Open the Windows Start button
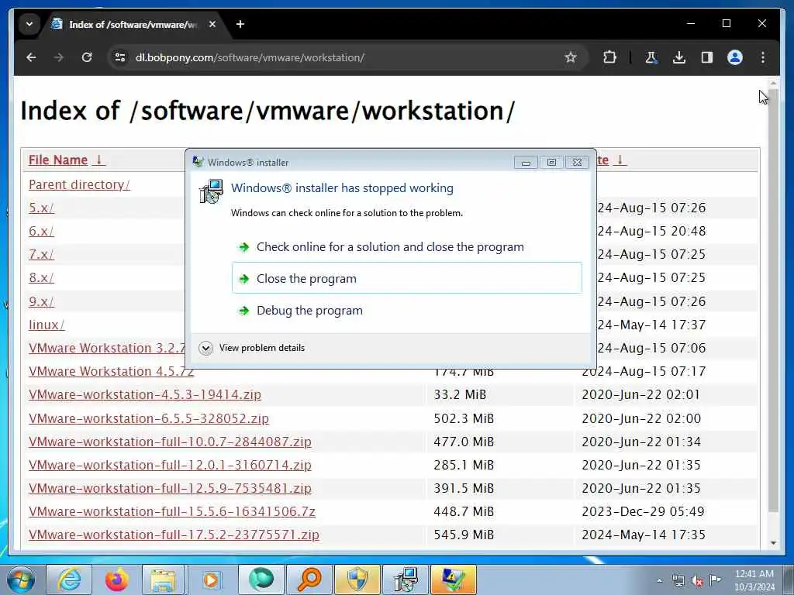 (x=20, y=580)
